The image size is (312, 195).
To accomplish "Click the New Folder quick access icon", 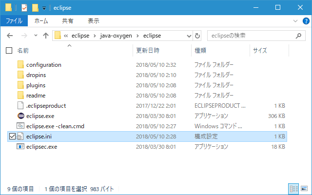I will pyautogui.click(x=35, y=8).
